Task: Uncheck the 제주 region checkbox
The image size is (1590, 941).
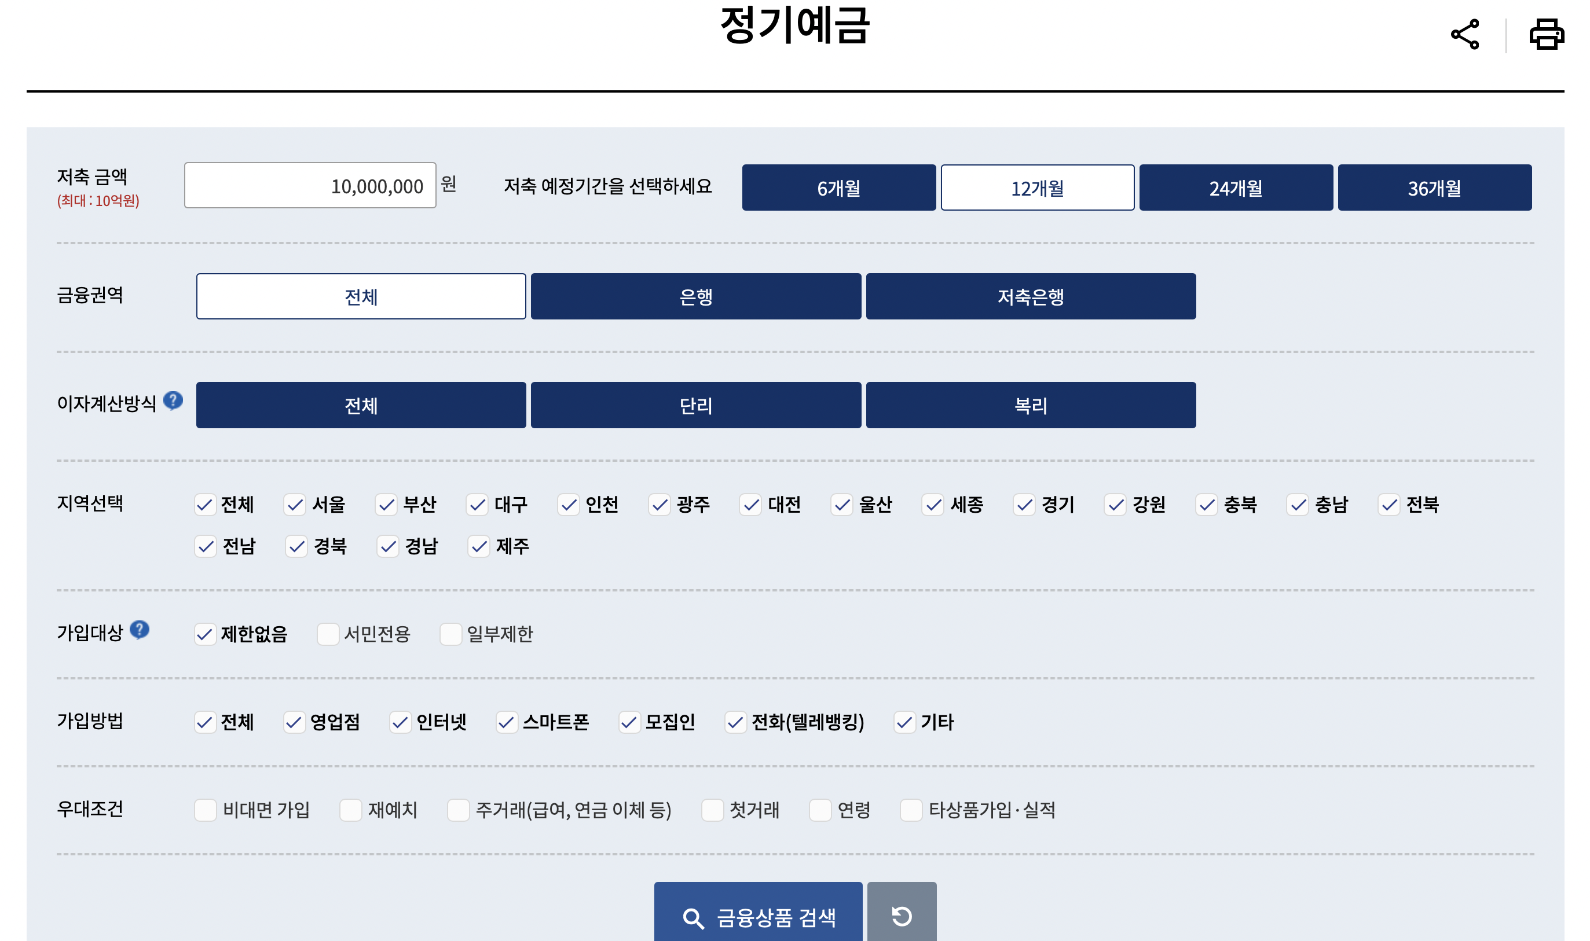Action: pos(478,546)
